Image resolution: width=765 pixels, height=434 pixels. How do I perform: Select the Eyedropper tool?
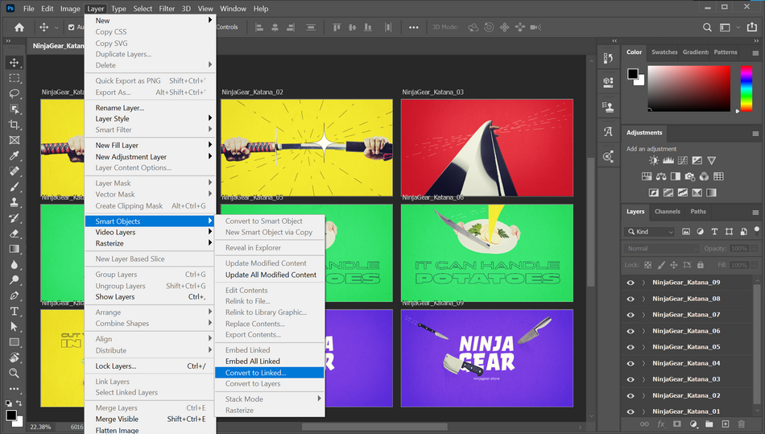[14, 155]
